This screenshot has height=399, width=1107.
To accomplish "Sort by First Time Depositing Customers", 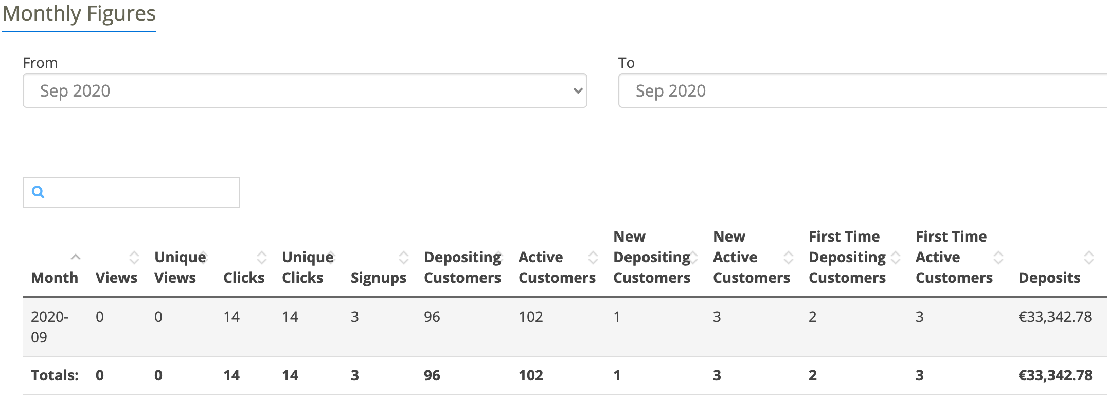I will coord(896,257).
